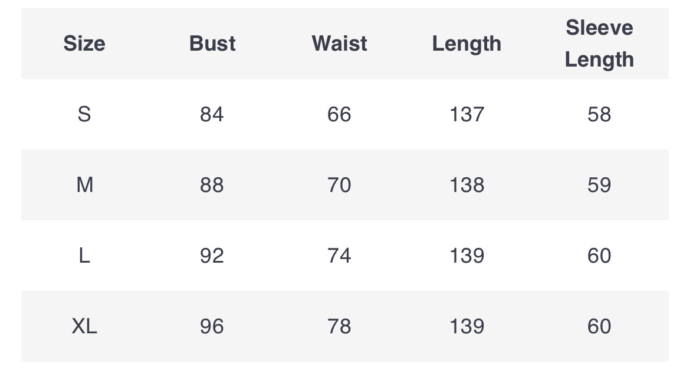Click waist value 66 in S row
This screenshot has width=690, height=381.
339,114
